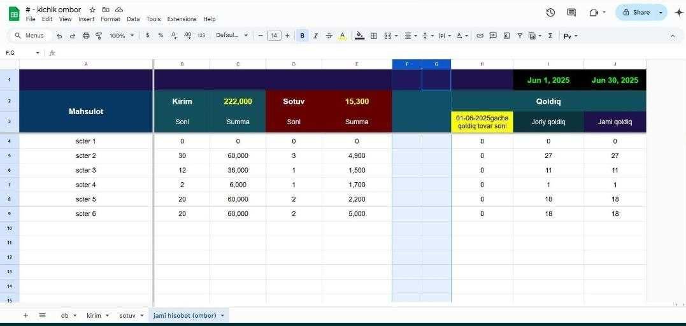Select the Jun 1, 2025 date cell
The height and width of the screenshot is (326, 686).
[548, 80]
